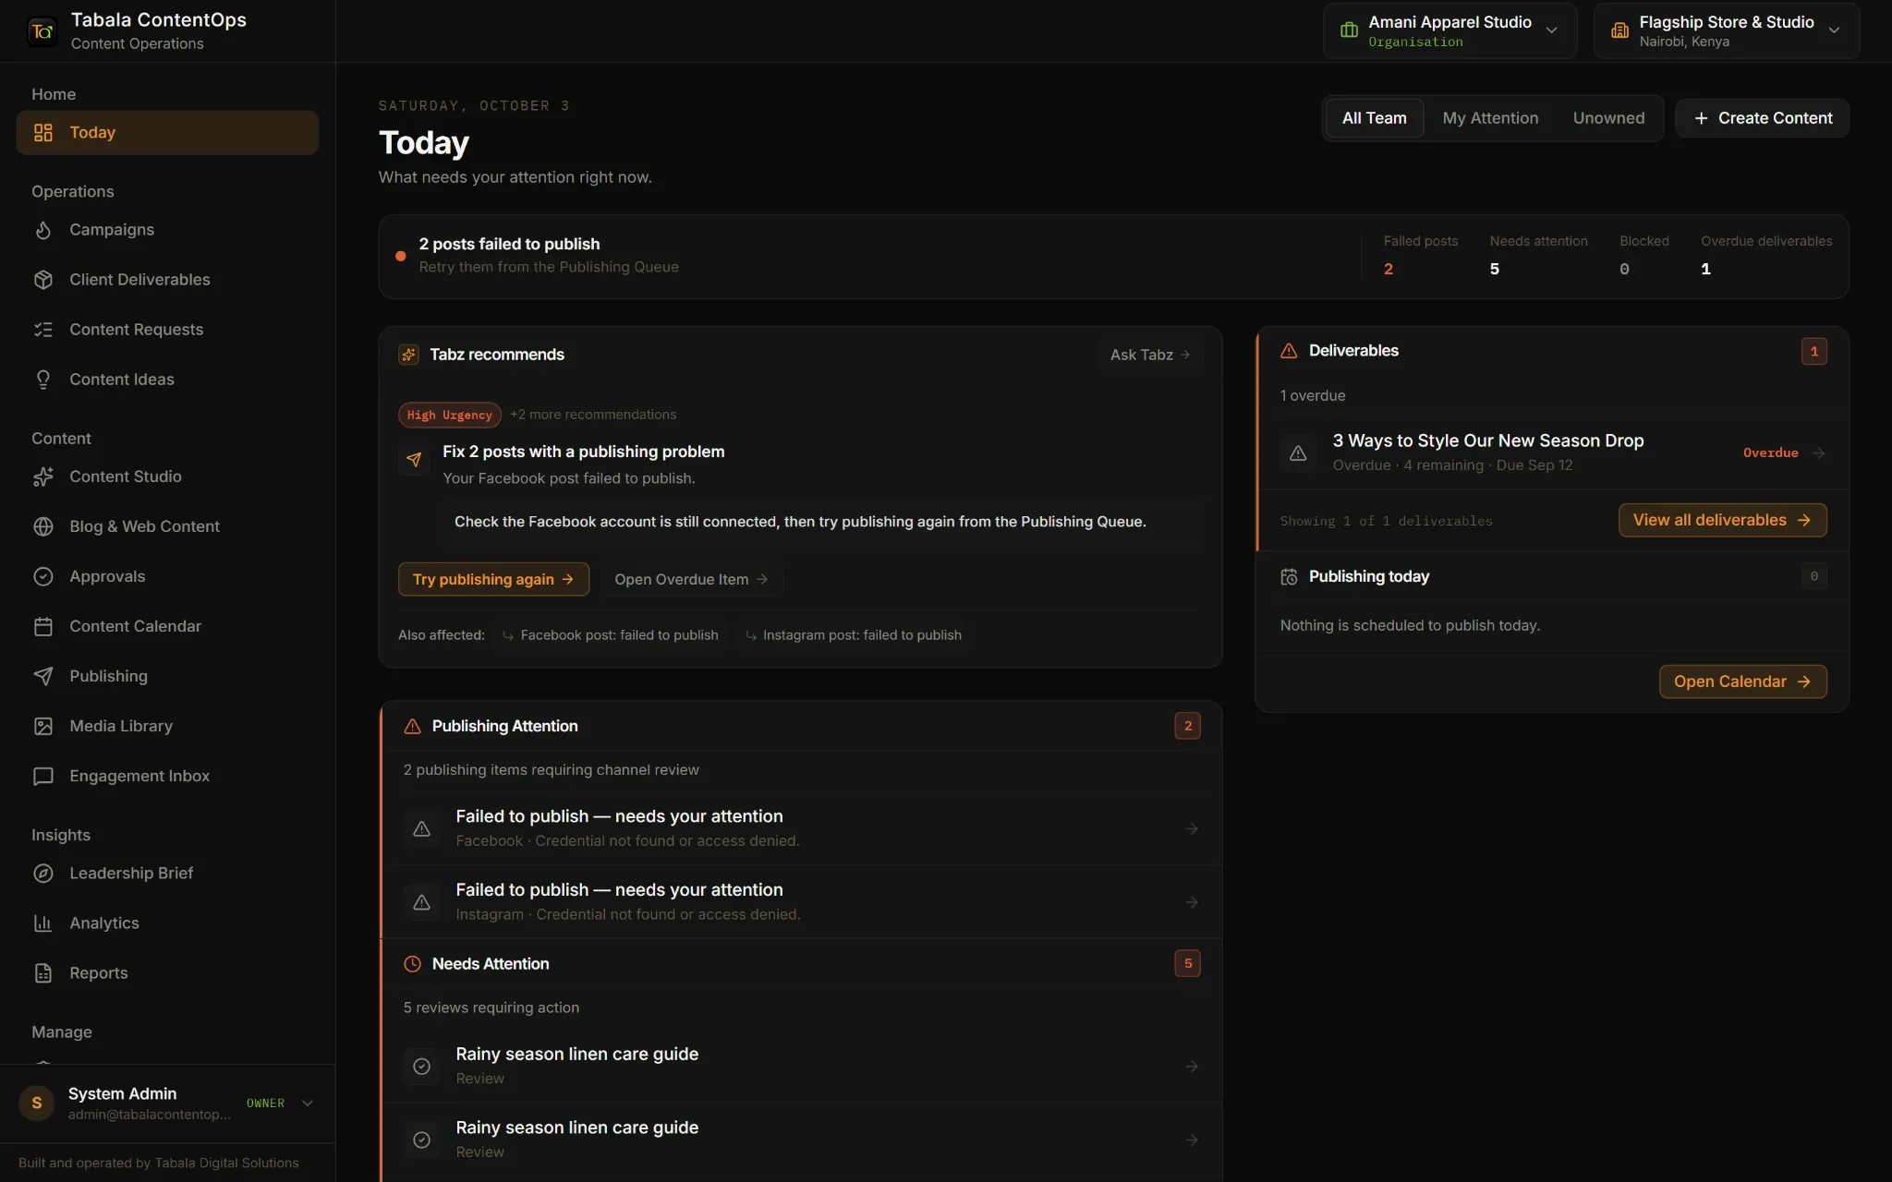The width and height of the screenshot is (1892, 1182).
Task: Click the Client Deliverables box icon
Action: (42, 280)
